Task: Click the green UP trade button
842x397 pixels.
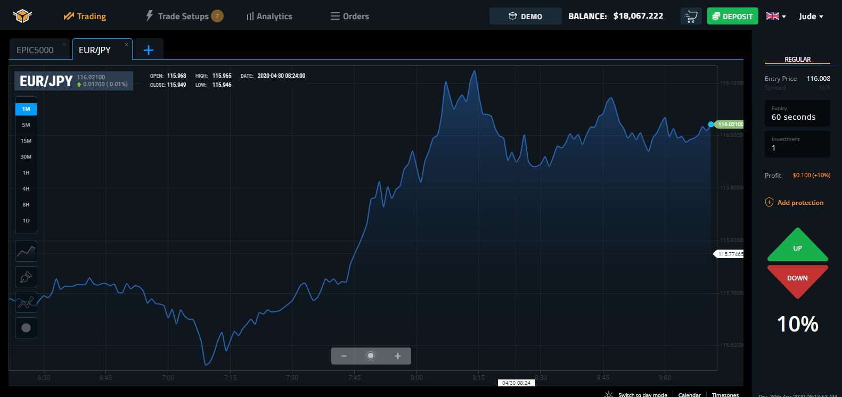Action: [x=797, y=245]
